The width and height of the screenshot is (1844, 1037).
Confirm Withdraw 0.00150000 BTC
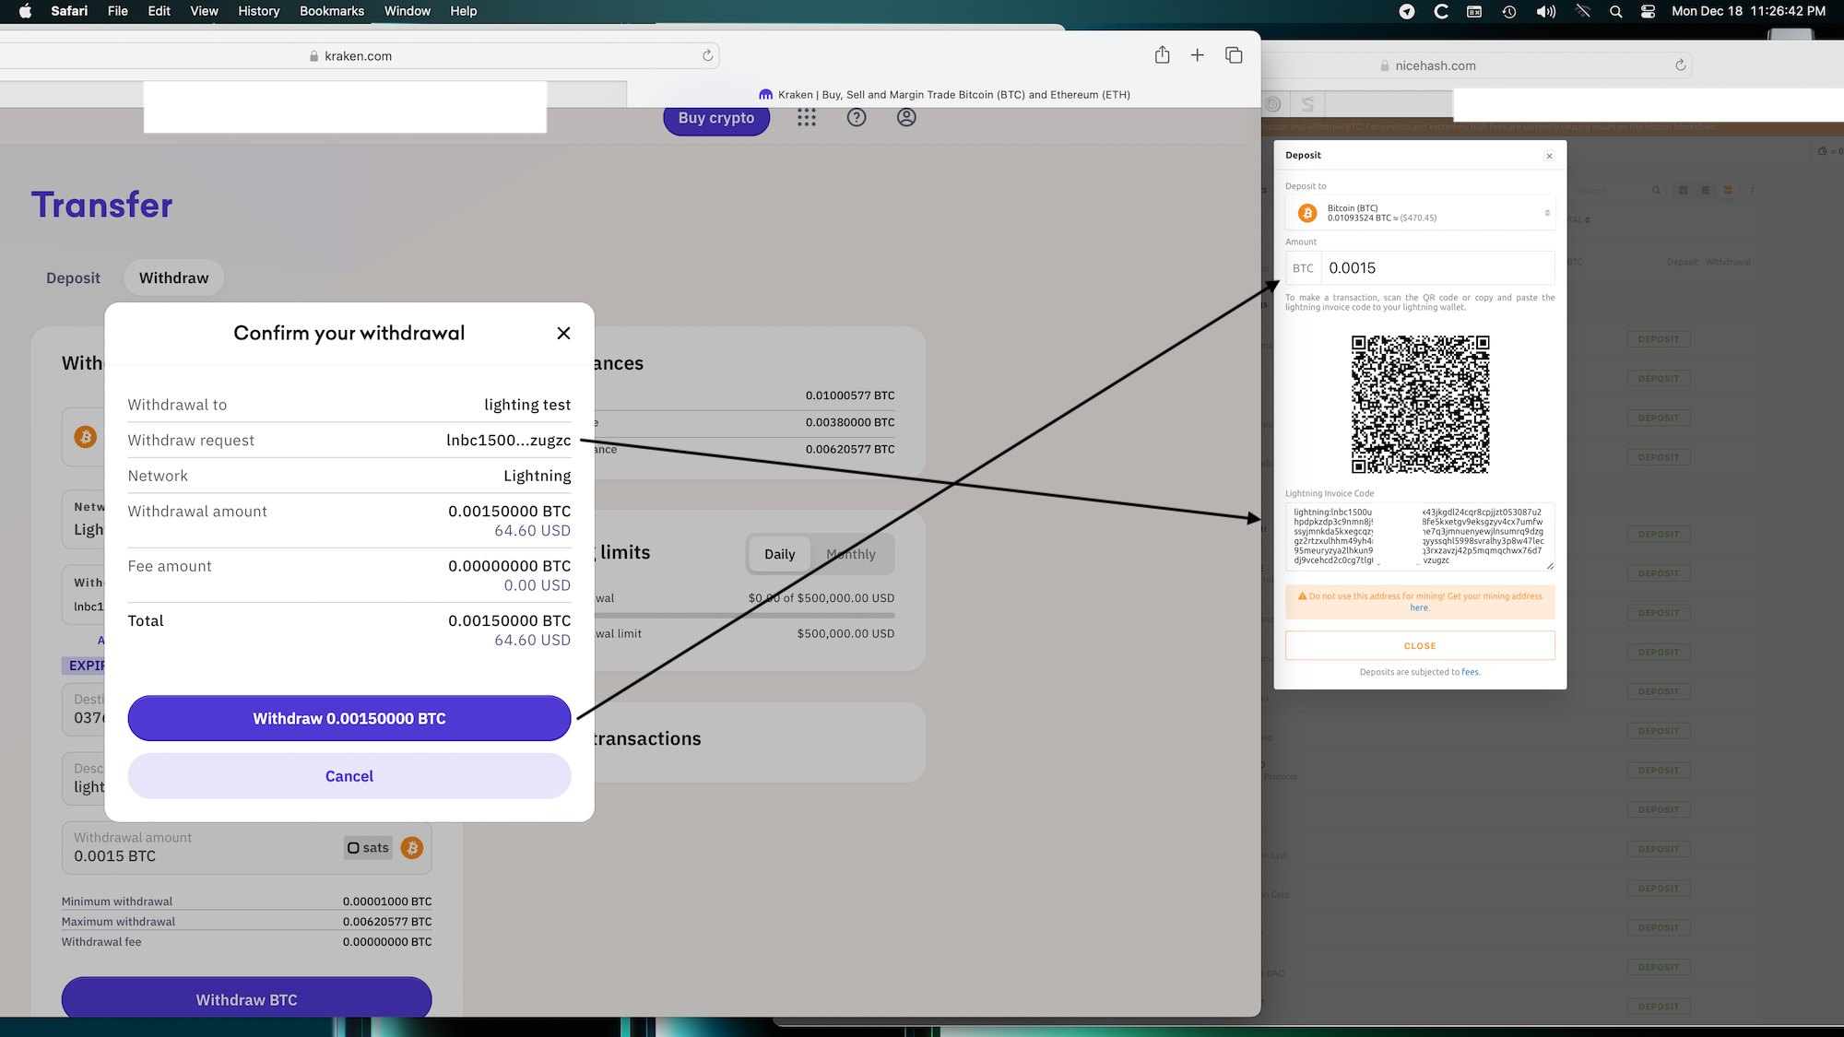click(x=349, y=718)
